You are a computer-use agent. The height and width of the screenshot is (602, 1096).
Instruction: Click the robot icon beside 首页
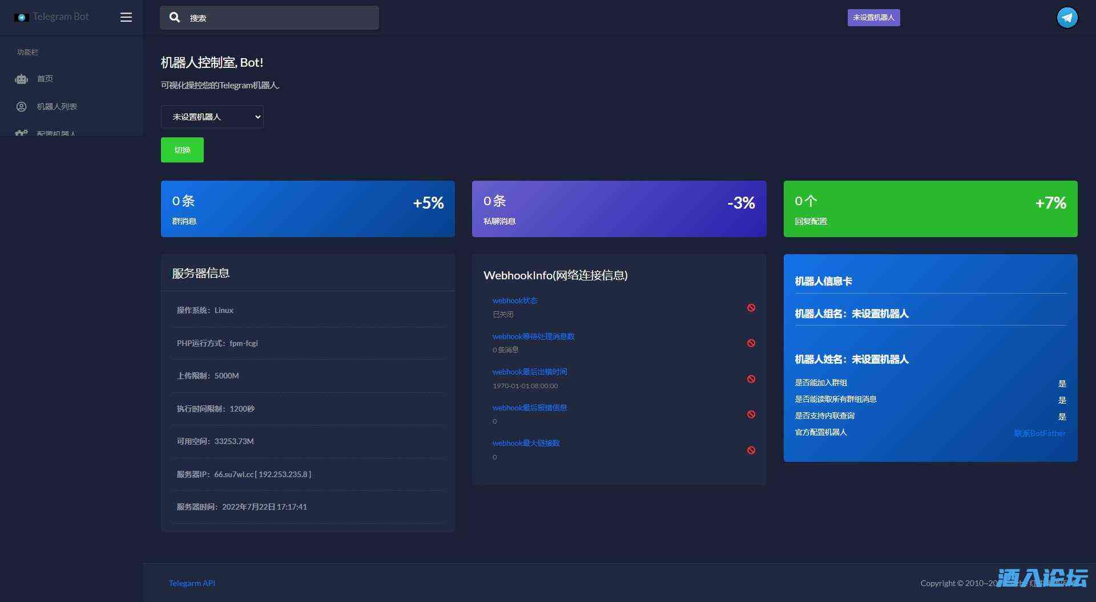click(x=22, y=79)
